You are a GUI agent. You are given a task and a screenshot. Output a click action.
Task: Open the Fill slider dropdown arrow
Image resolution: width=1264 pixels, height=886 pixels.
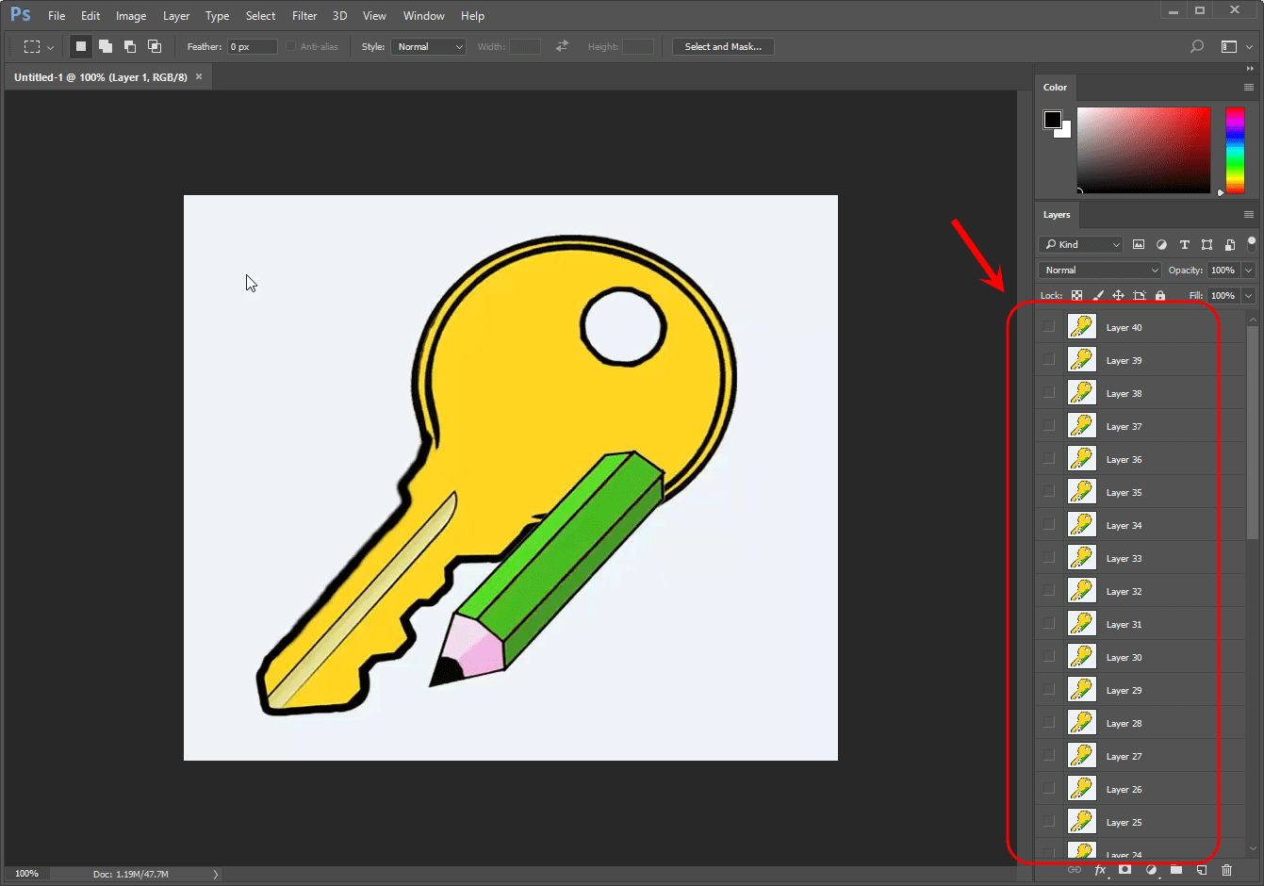pyautogui.click(x=1249, y=295)
